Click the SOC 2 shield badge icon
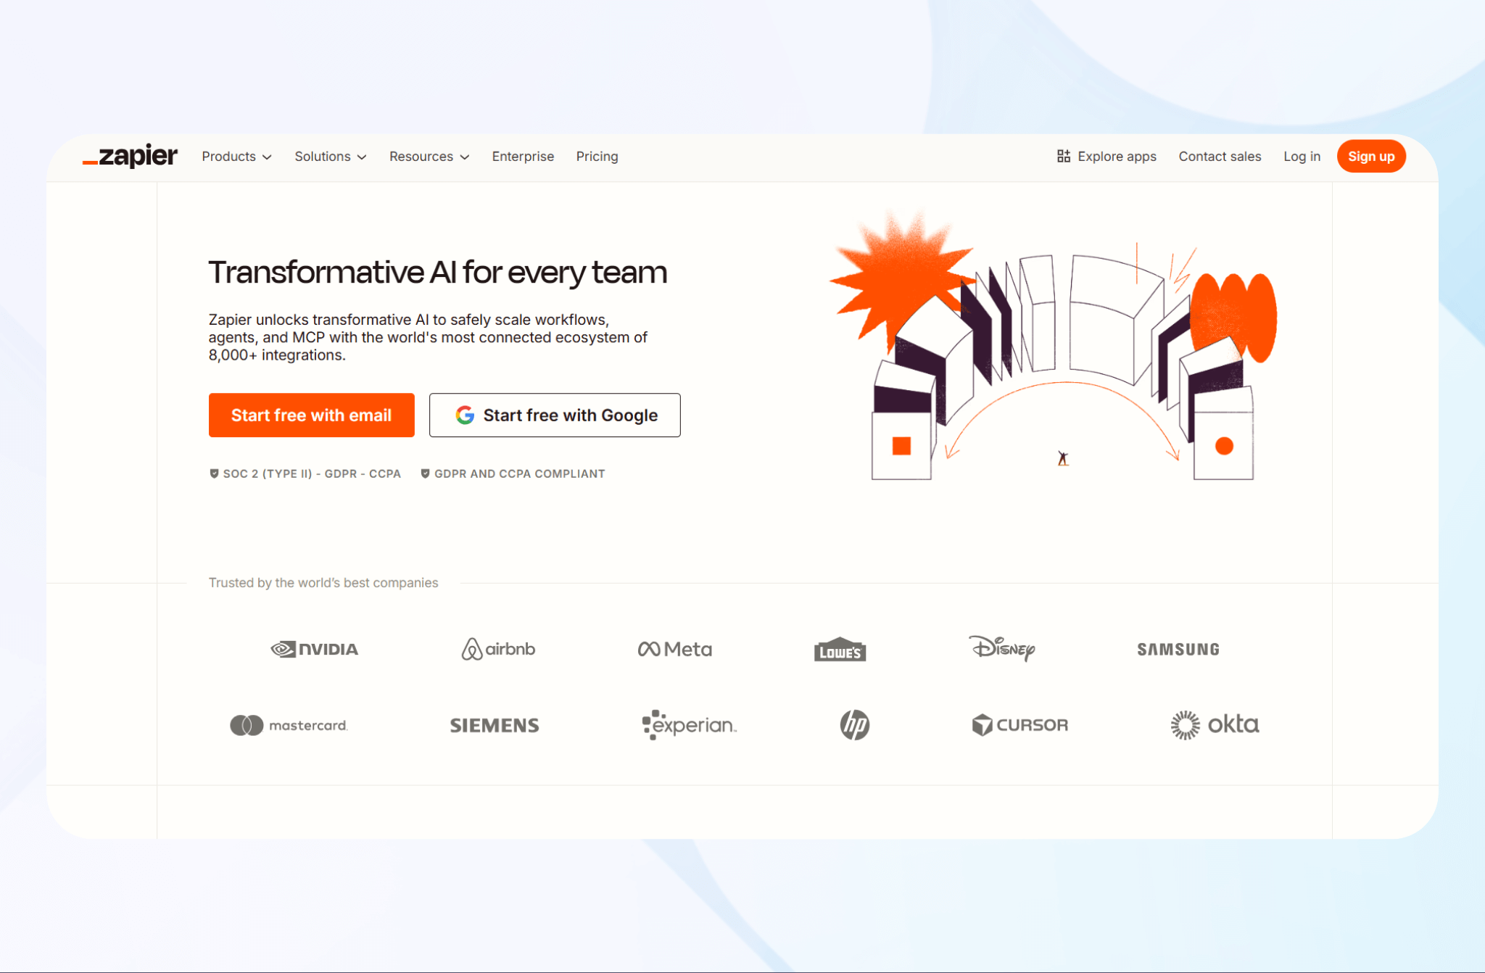This screenshot has height=973, width=1485. (x=214, y=473)
